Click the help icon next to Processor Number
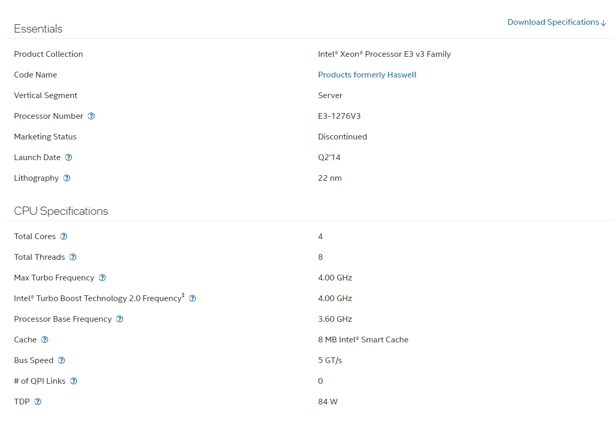Image resolution: width=614 pixels, height=425 pixels. pyautogui.click(x=91, y=116)
